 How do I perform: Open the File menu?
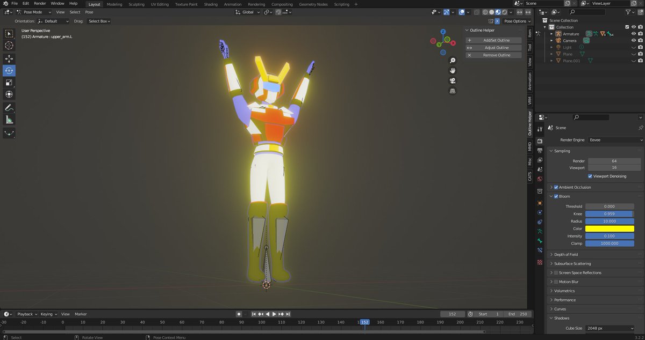(x=15, y=4)
